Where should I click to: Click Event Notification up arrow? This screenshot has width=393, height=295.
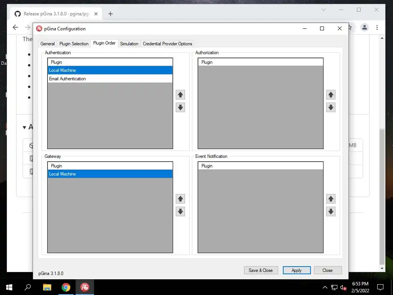pos(330,199)
